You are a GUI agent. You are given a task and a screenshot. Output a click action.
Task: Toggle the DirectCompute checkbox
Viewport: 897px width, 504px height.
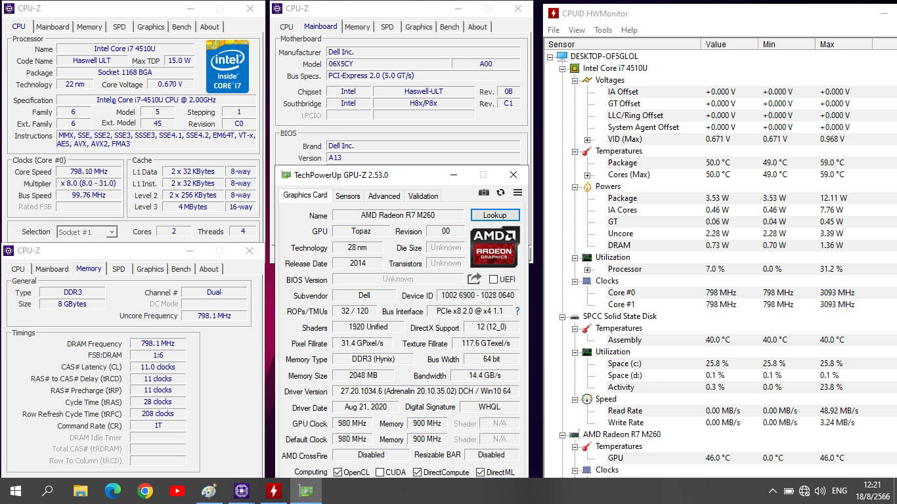click(x=417, y=472)
